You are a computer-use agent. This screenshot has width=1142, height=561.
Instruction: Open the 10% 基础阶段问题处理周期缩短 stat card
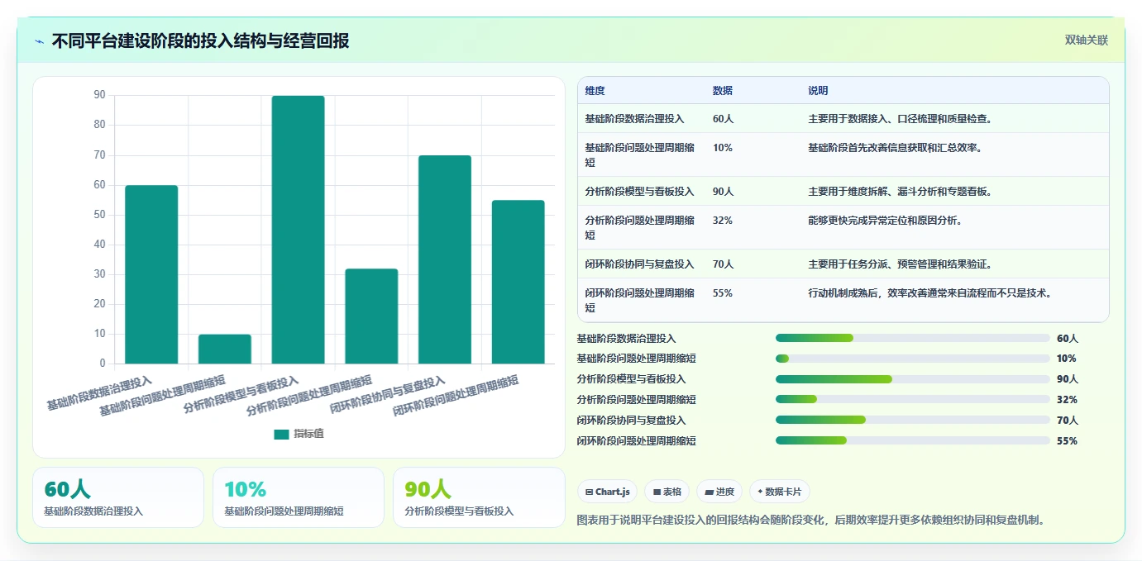(x=299, y=497)
